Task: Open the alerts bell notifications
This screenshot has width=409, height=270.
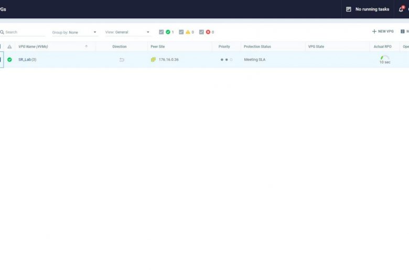Action: [x=401, y=9]
